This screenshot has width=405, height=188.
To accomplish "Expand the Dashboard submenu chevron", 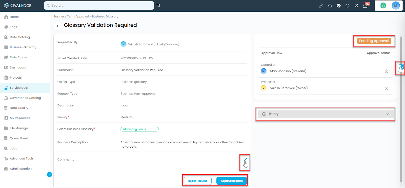I will 45,67.
